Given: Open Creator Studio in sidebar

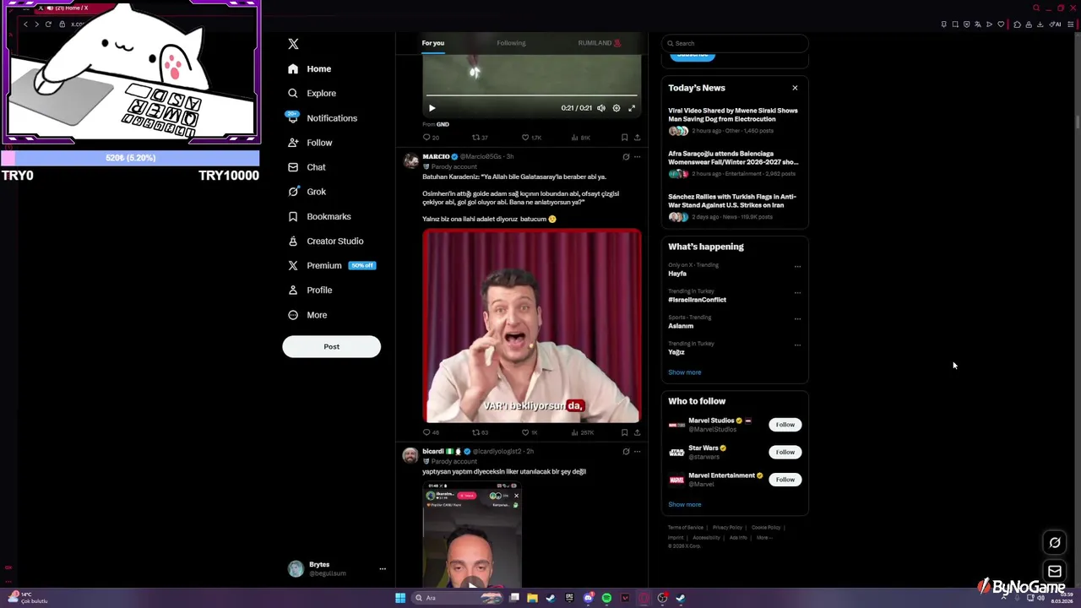Looking at the screenshot, I should [x=325, y=242].
